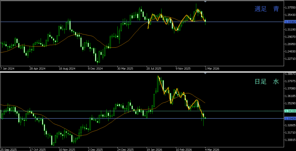Screen dimensions: 296x151
Task: Click the chart shift triangle on weekly chart
Action: (x=205, y=1)
